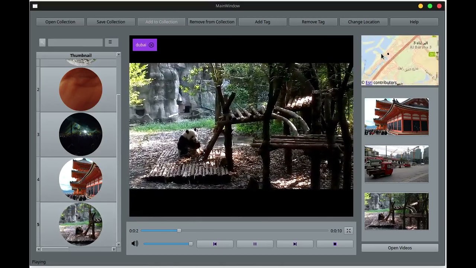Select the red truck street video preview
Viewport: 476px width, 268px height.
coord(396,164)
